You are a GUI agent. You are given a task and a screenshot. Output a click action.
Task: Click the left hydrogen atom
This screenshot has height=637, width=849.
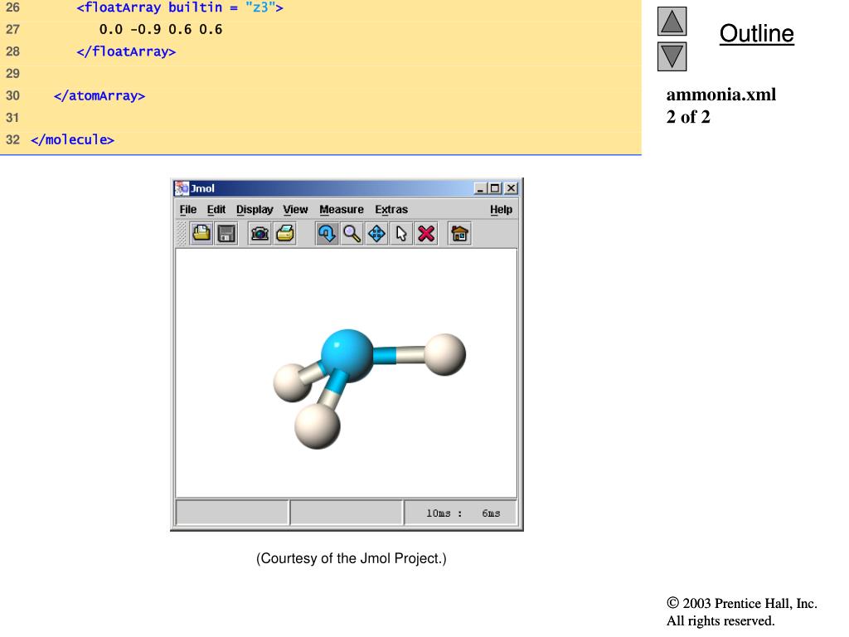pyautogui.click(x=291, y=383)
